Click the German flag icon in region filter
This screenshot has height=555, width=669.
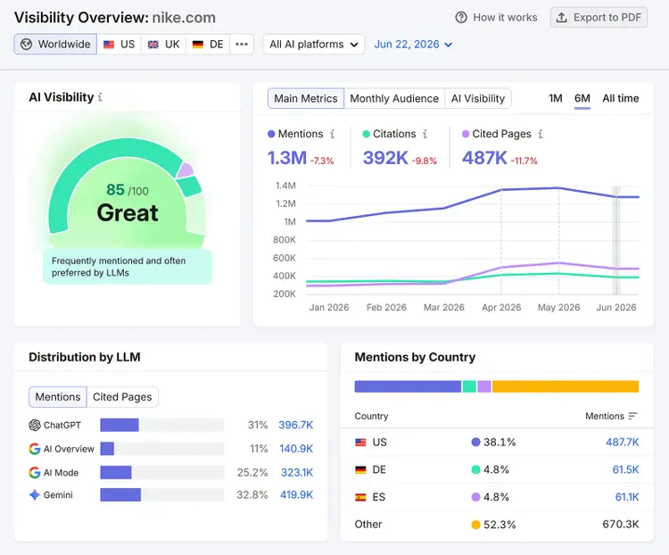tap(197, 45)
